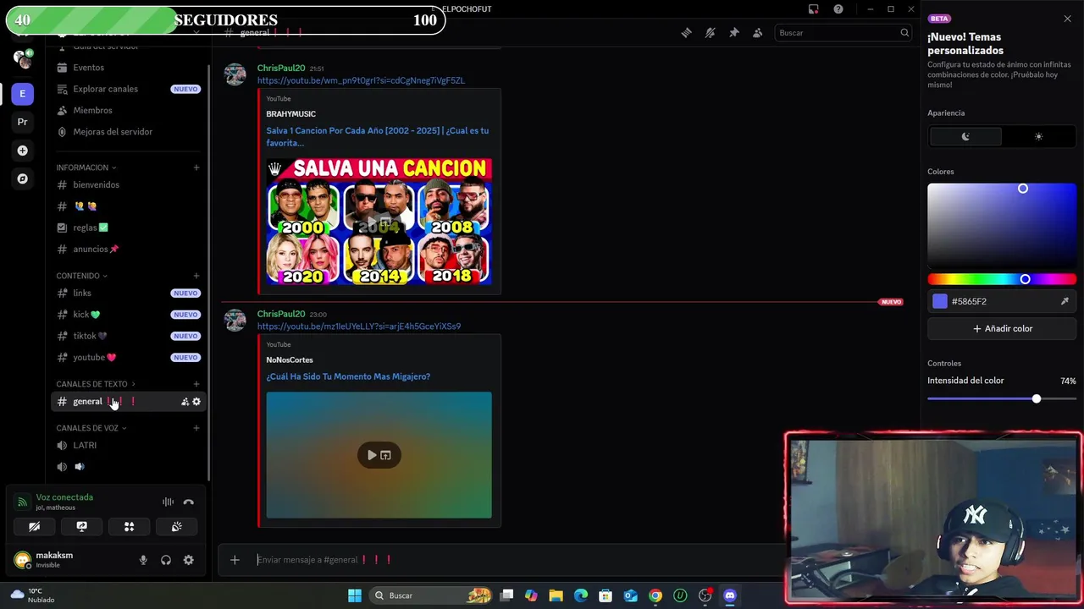This screenshot has width=1084, height=609.
Task: Open Salva 1 Cancion Por Cada Año title
Action: [x=378, y=137]
